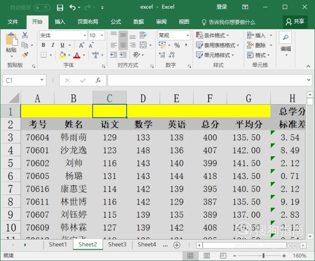Click the Copy icon
Viewport: 315px width, 261px height.
(25, 45)
